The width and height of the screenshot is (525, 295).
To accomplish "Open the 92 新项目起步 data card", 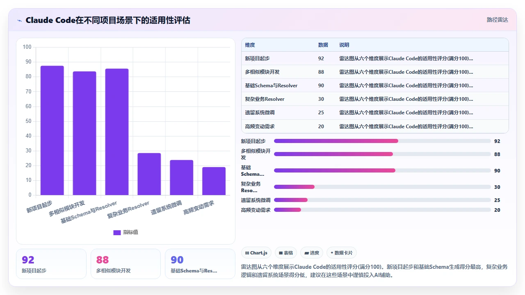I will coord(51,264).
